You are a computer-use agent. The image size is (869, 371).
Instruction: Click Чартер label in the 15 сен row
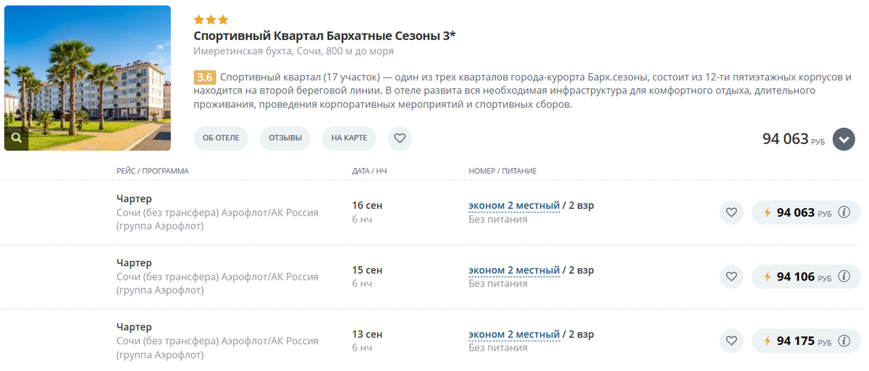(x=134, y=263)
